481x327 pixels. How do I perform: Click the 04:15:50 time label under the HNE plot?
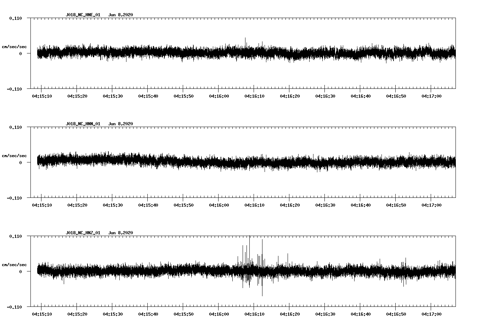click(183, 96)
